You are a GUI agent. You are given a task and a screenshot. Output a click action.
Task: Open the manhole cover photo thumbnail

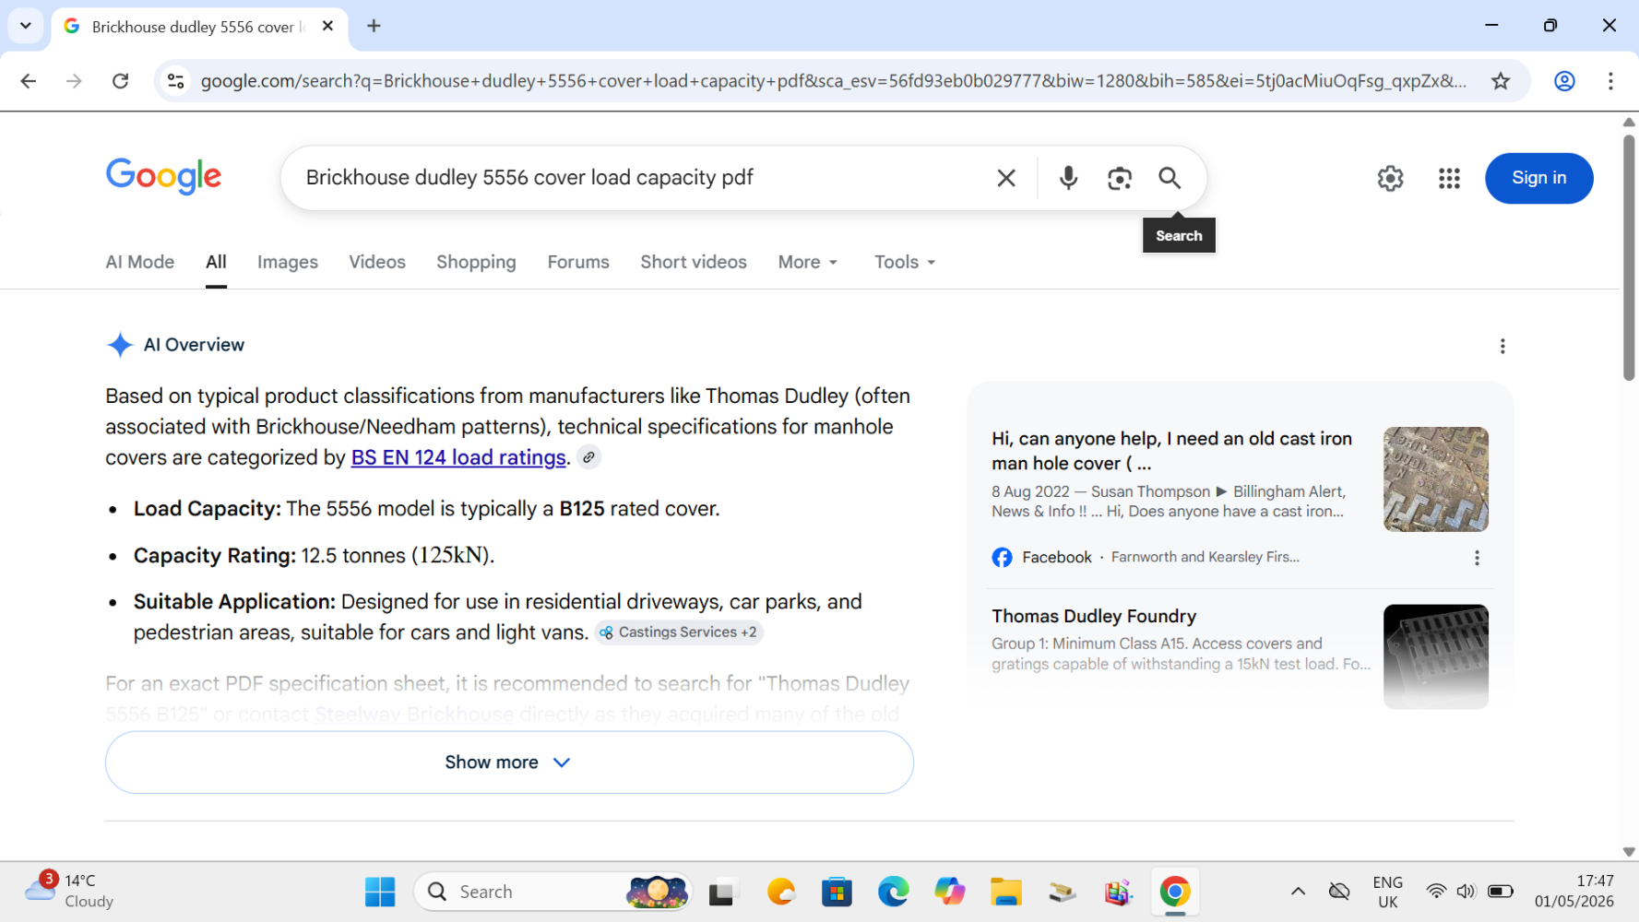click(1435, 479)
